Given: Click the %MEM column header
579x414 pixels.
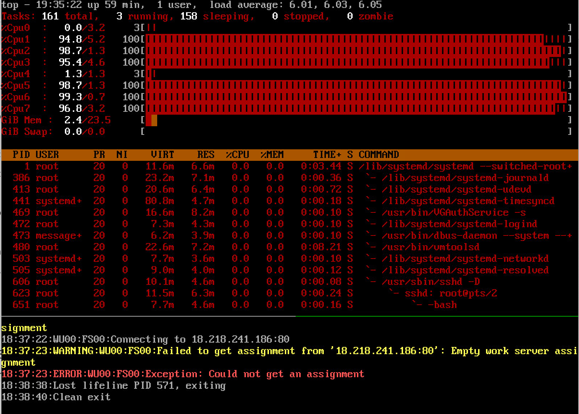Looking at the screenshot, I should (272, 155).
